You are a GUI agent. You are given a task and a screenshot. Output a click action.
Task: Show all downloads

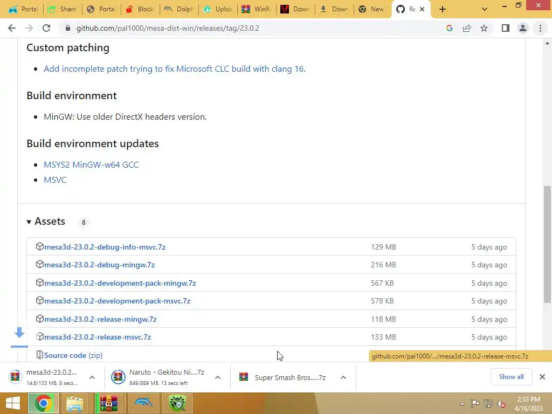click(511, 377)
